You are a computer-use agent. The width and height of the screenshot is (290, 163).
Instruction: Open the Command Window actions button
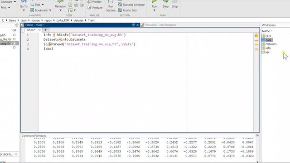pos(257,136)
